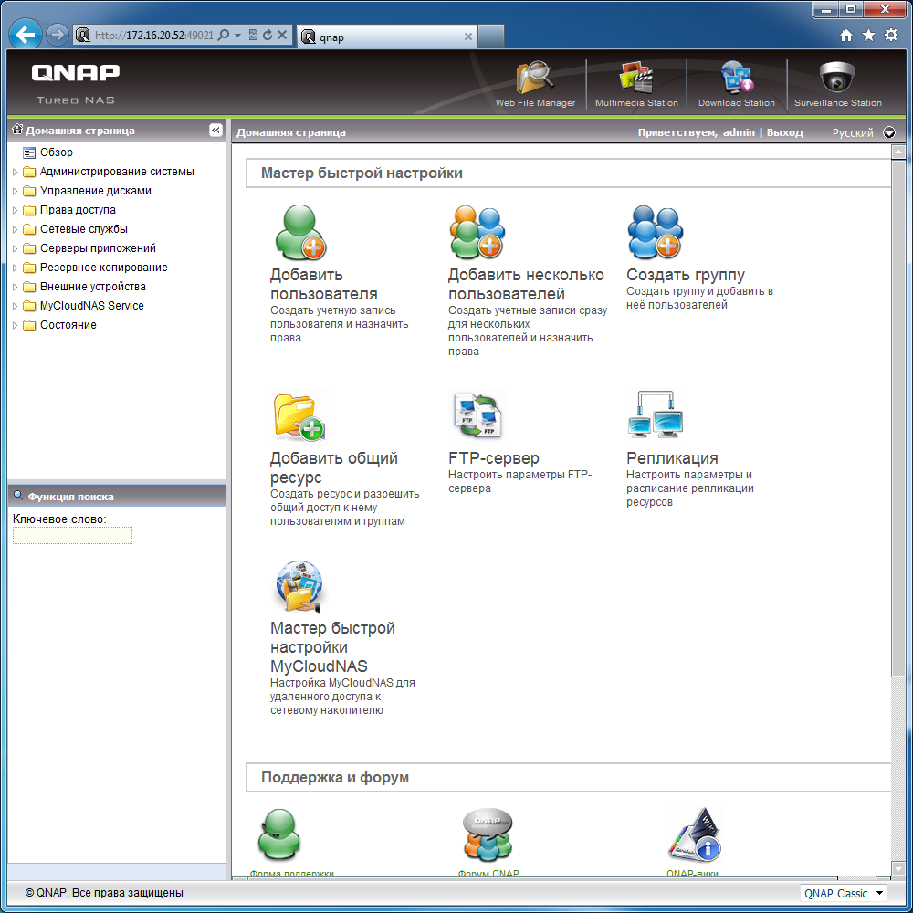Screen dimensions: 913x913
Task: Click the compatibility view icon in address bar
Action: point(253,35)
